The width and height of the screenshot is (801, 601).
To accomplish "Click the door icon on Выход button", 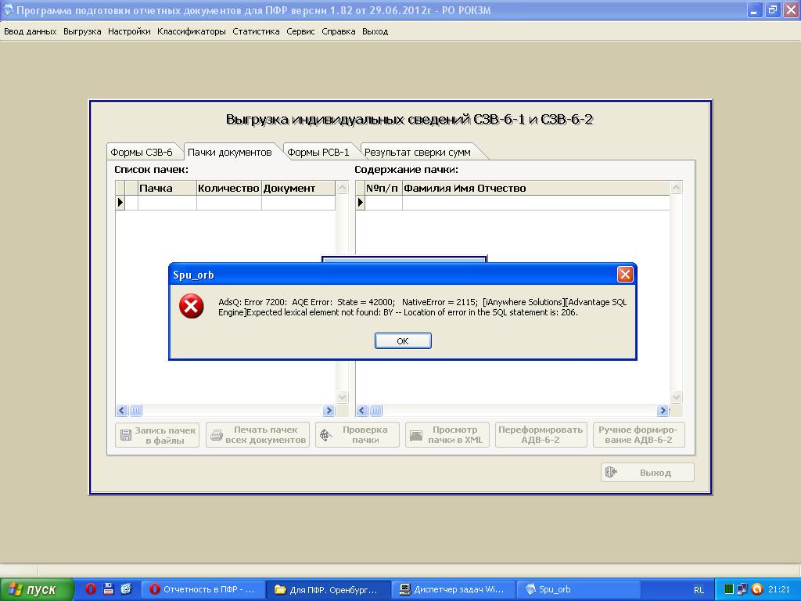I will coord(612,472).
